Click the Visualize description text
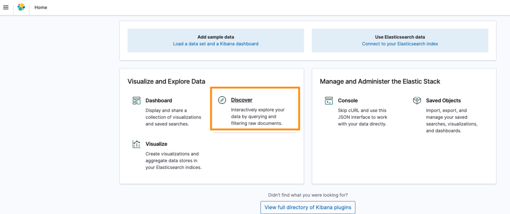Image resolution: width=510 pixels, height=214 pixels. click(x=173, y=161)
